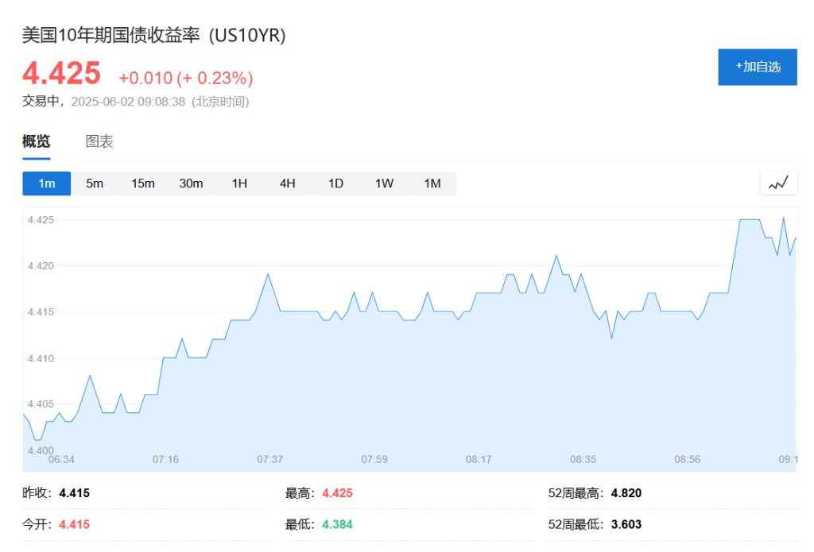Add US10YR to watchlist with +加自选
The width and height of the screenshot is (814, 552).
pos(758,67)
